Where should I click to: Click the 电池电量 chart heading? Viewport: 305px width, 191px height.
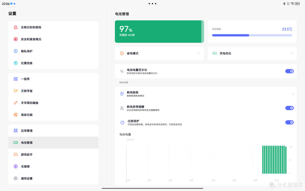125,134
